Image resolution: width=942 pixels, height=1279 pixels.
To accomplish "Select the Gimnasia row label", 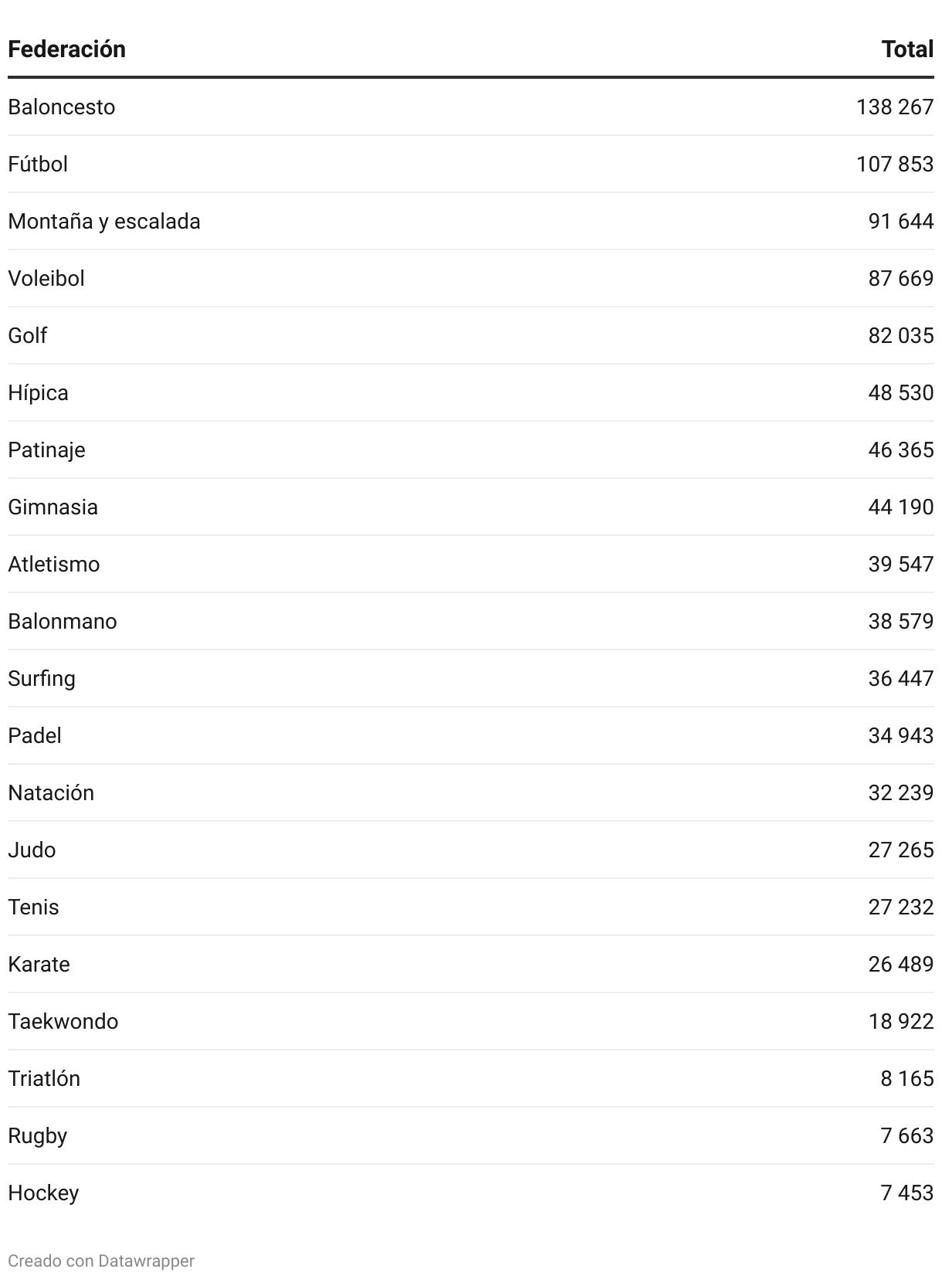I will 53,507.
